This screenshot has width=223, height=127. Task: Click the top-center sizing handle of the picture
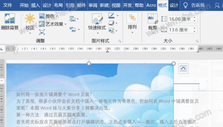[x=89, y=64]
